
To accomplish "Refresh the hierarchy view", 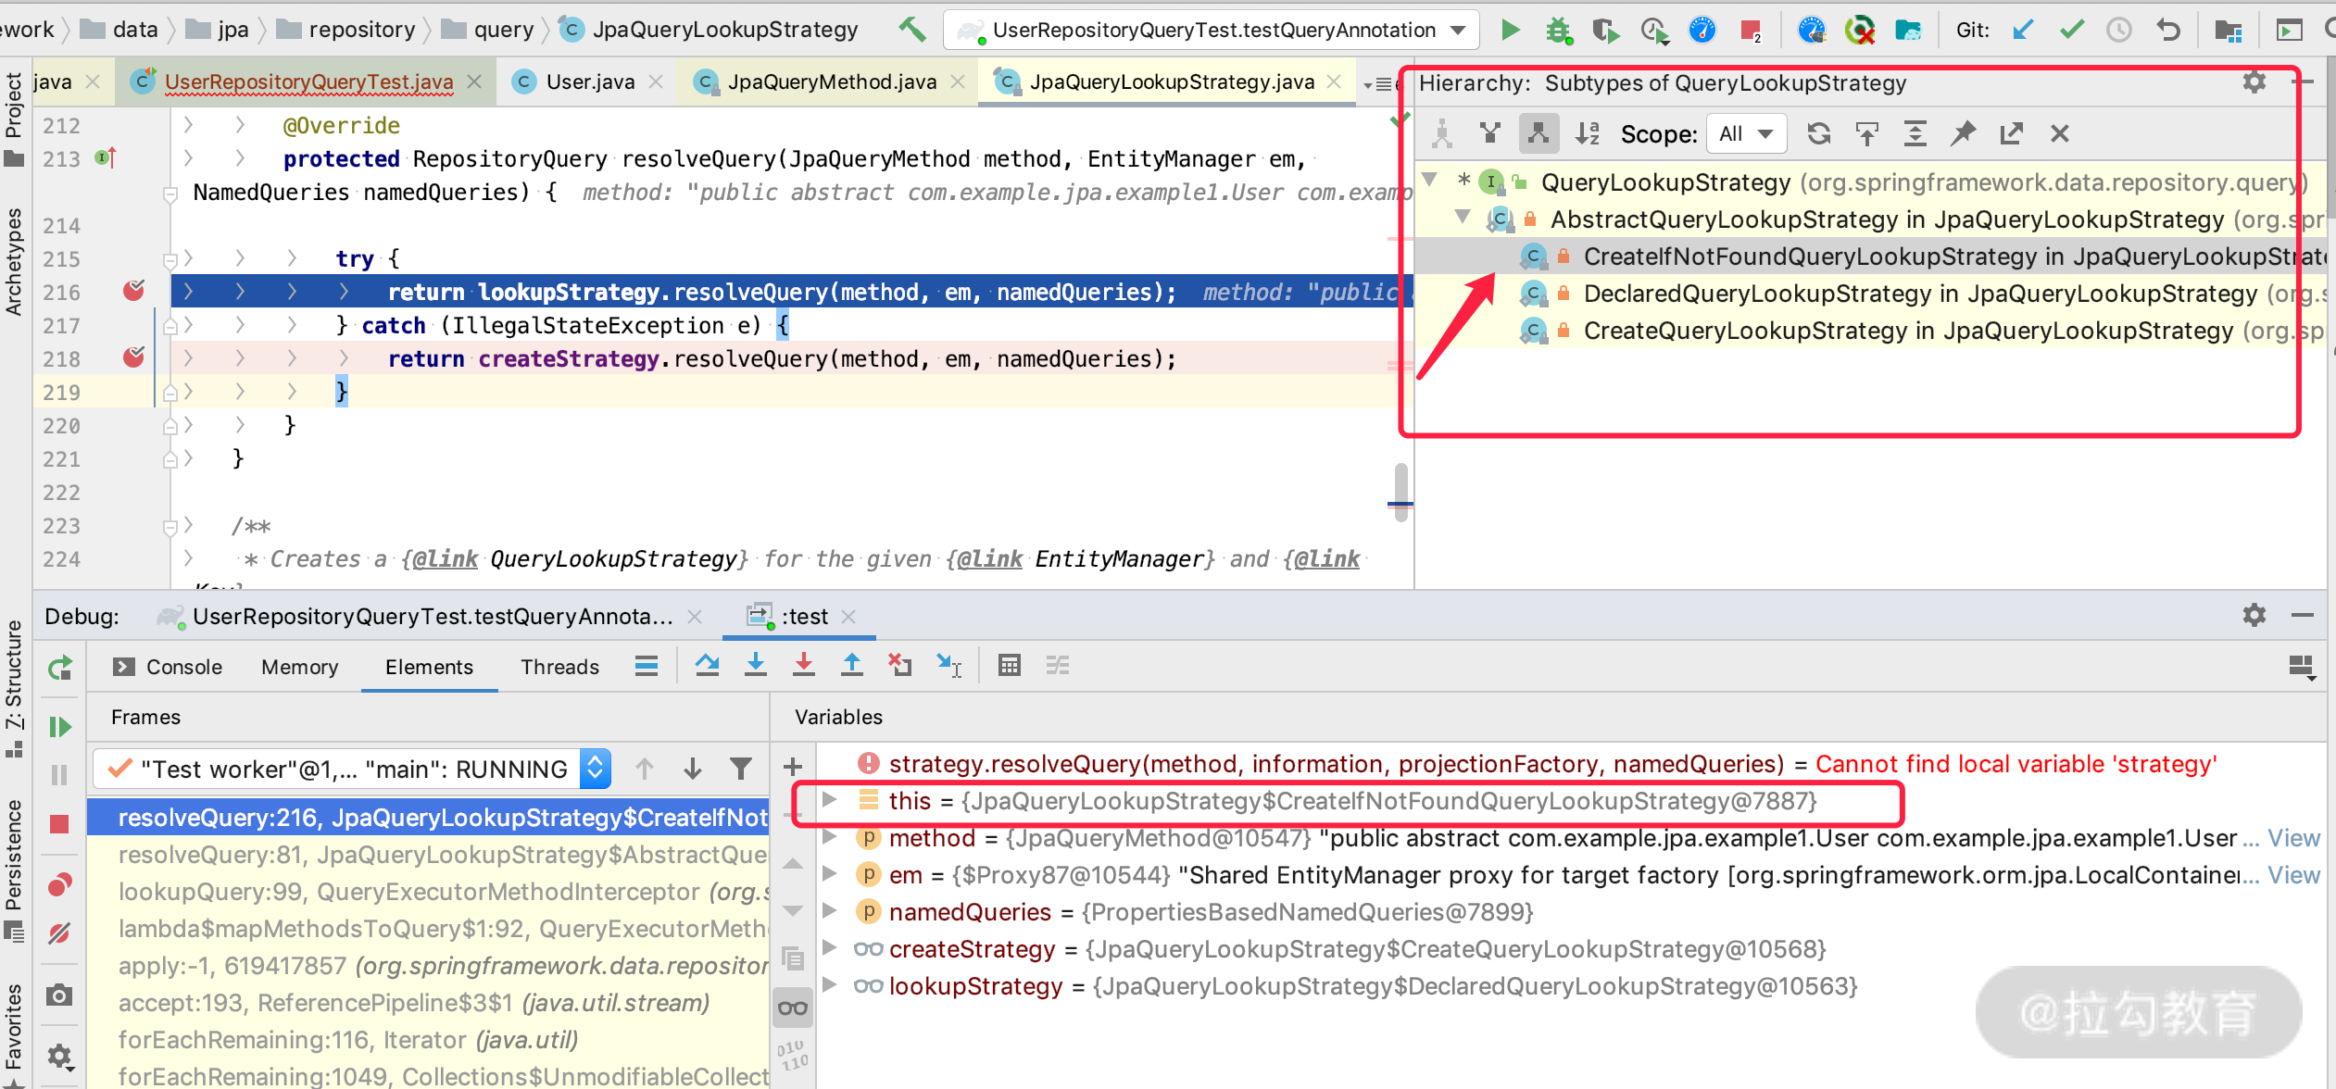I will pyautogui.click(x=1818, y=133).
